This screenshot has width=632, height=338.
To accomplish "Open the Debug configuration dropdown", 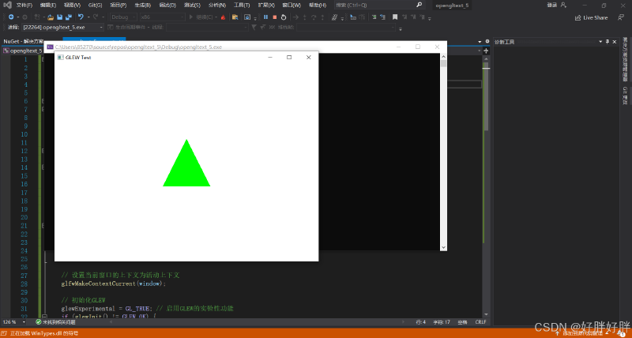I will pos(123,17).
